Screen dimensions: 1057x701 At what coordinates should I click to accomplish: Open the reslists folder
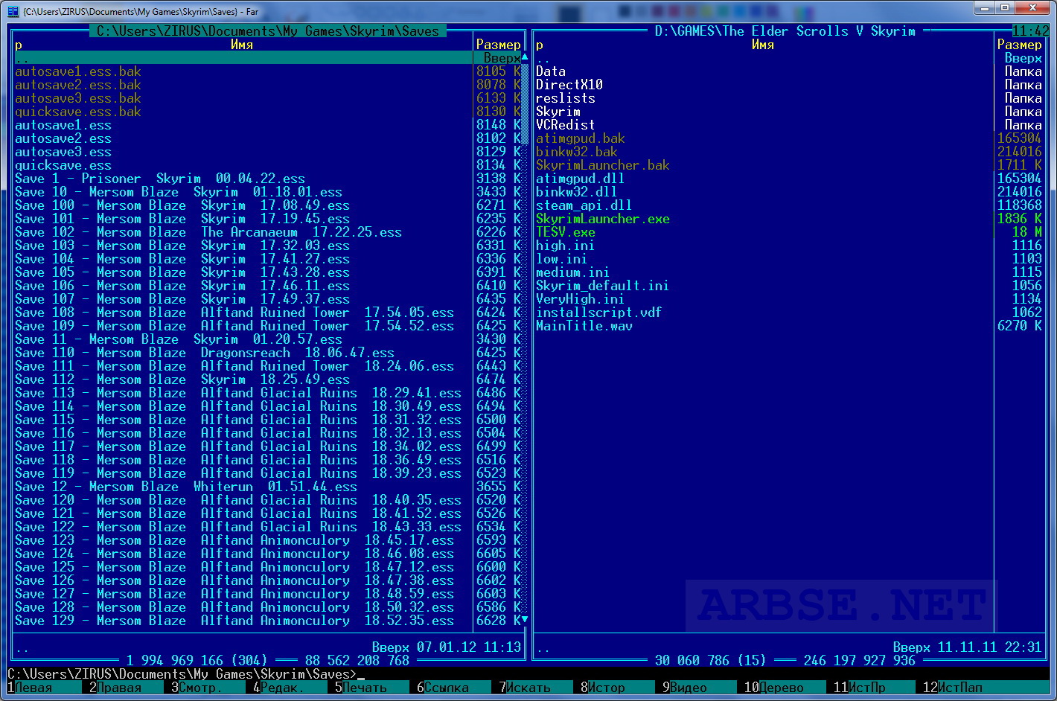pyautogui.click(x=566, y=98)
